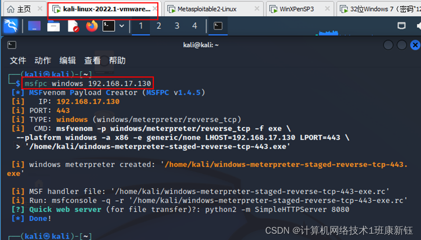Switch to workspace 1
The width and height of the screenshot is (421, 240).
point(141,26)
